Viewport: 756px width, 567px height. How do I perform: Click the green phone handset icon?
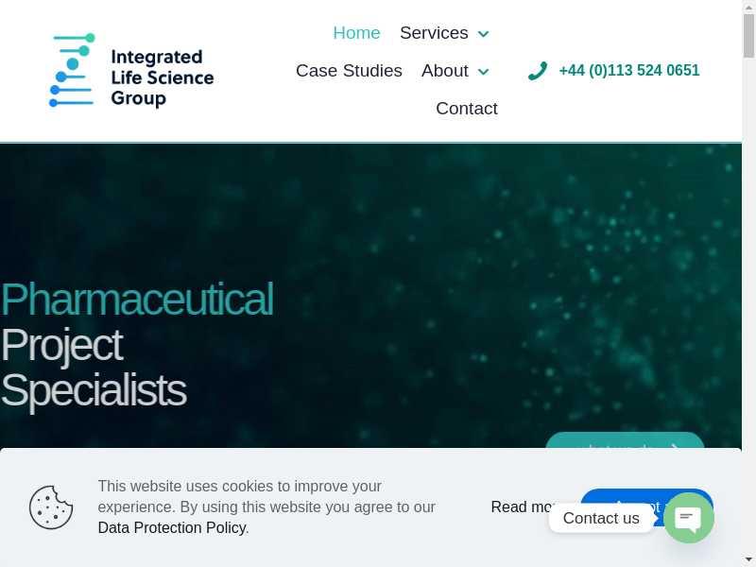pyautogui.click(x=538, y=71)
